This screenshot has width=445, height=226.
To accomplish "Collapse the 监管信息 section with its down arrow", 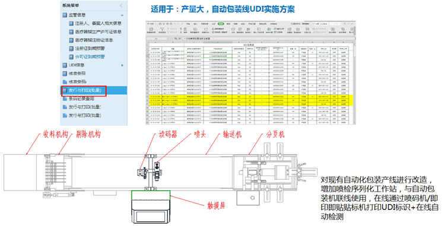I will pos(122,15).
